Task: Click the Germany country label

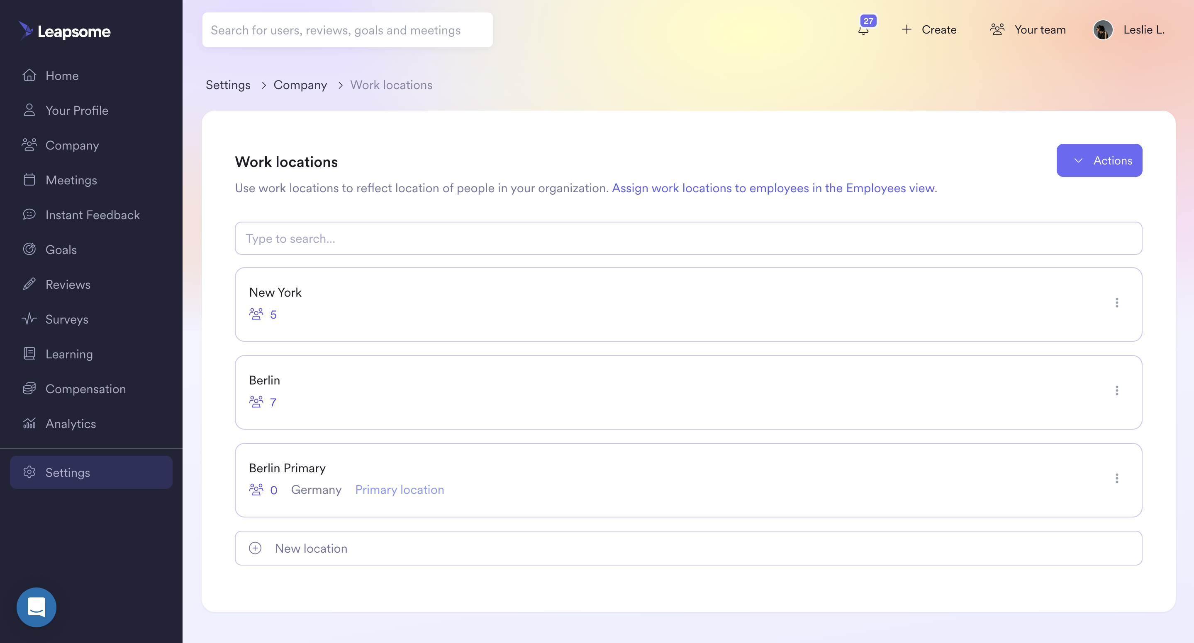Action: tap(316, 490)
